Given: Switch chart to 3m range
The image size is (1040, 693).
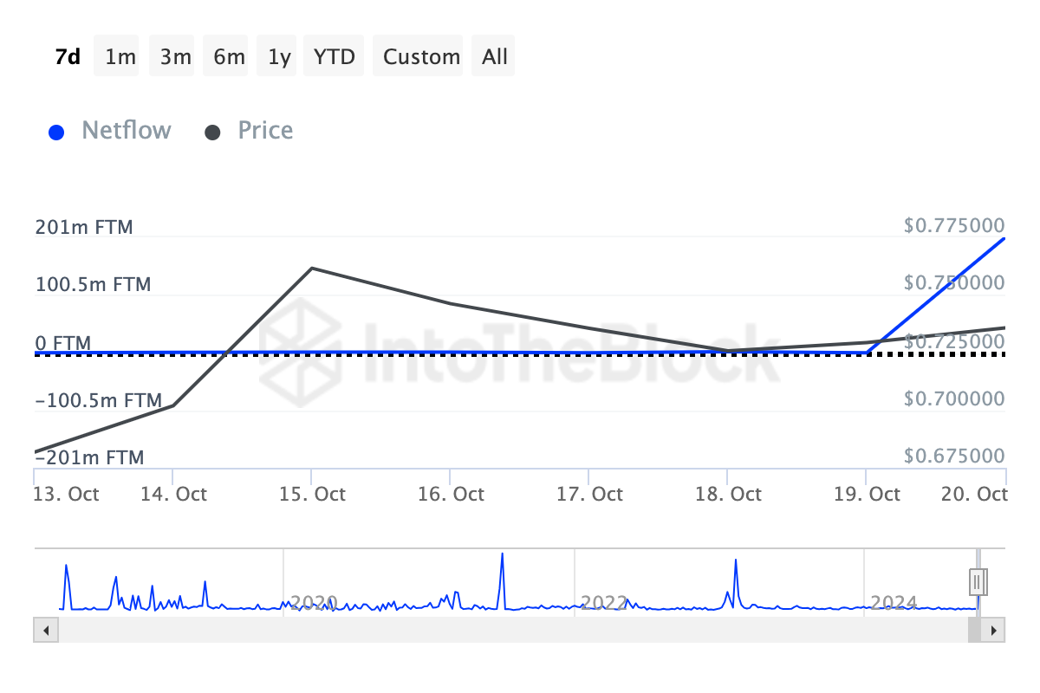Looking at the screenshot, I should point(175,57).
